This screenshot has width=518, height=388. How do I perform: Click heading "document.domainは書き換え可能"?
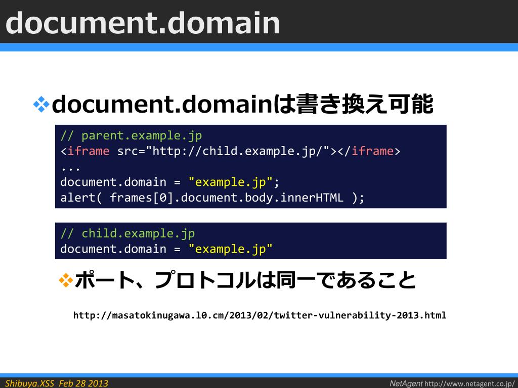click(242, 104)
